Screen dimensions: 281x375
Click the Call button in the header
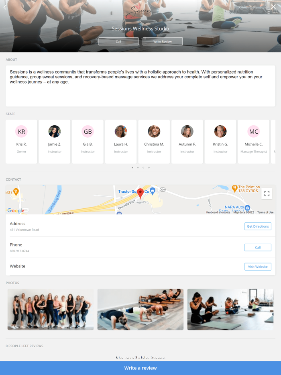coord(118,41)
